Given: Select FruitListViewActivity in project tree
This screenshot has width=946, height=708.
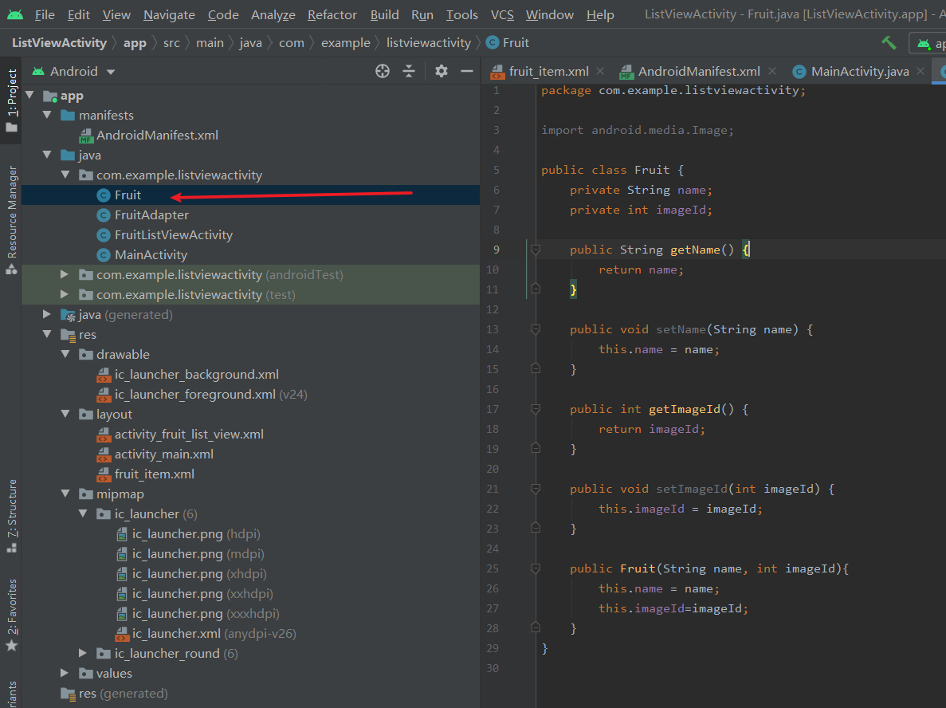Looking at the screenshot, I should pos(174,234).
